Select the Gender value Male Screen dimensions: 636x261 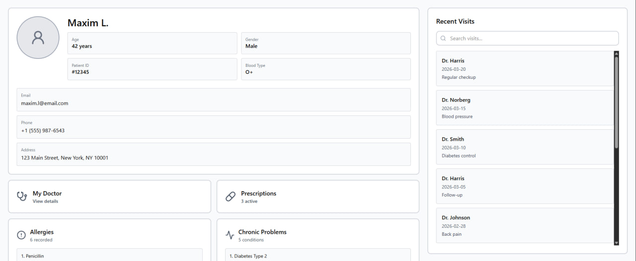(x=251, y=46)
